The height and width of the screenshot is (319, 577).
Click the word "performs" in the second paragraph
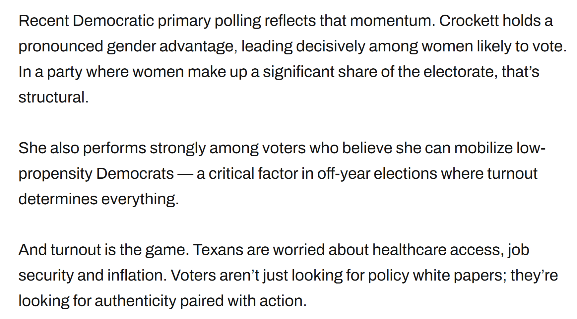pyautogui.click(x=114, y=148)
